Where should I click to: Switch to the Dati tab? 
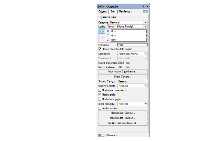tap(113, 11)
